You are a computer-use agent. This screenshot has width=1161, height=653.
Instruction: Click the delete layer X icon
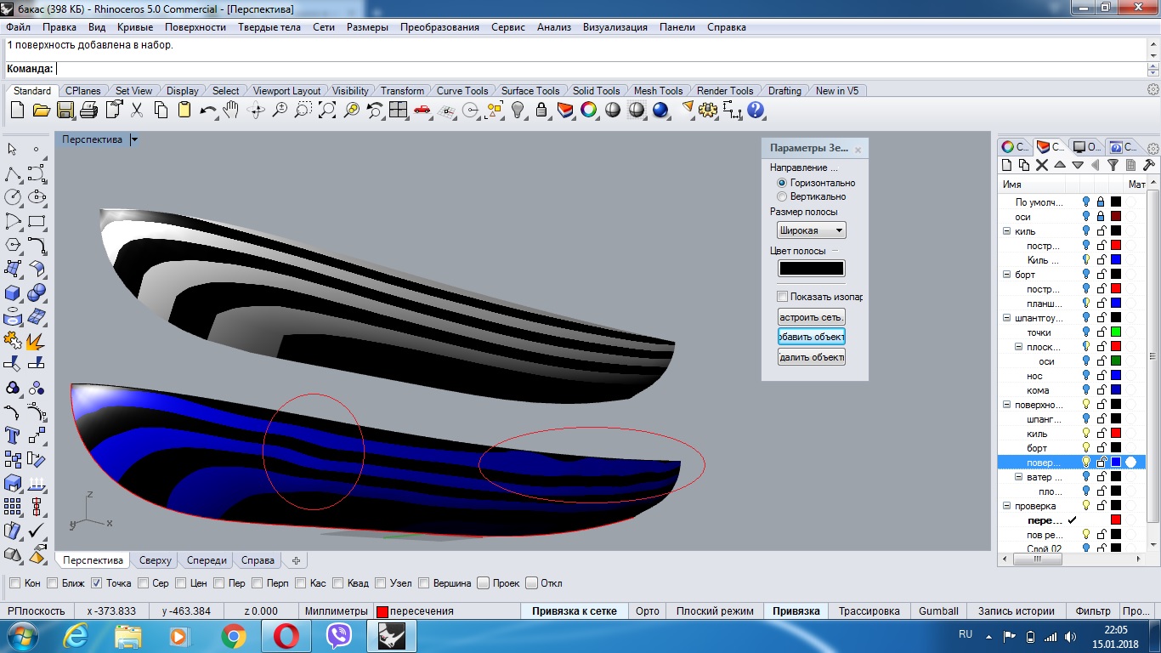tap(1042, 165)
